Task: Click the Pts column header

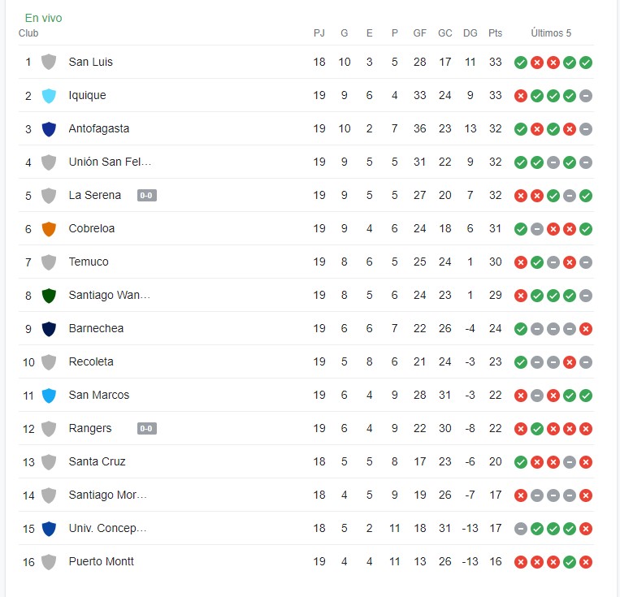Action: [x=495, y=33]
